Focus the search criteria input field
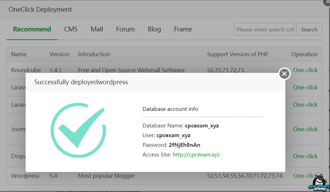 pos(264,29)
